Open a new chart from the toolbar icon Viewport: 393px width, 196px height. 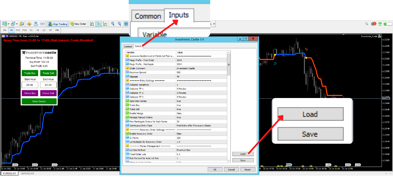click(5, 24)
